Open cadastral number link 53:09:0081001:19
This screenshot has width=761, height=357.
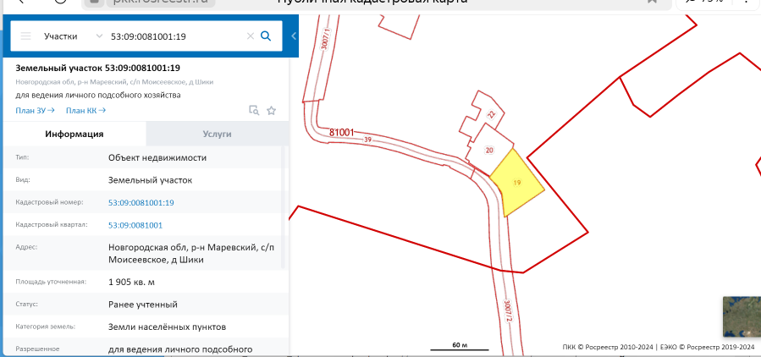pyautogui.click(x=141, y=203)
